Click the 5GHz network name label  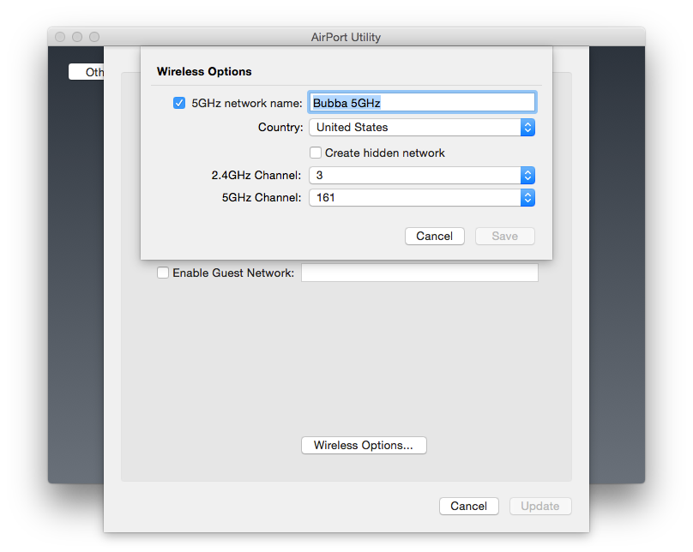coord(247,104)
